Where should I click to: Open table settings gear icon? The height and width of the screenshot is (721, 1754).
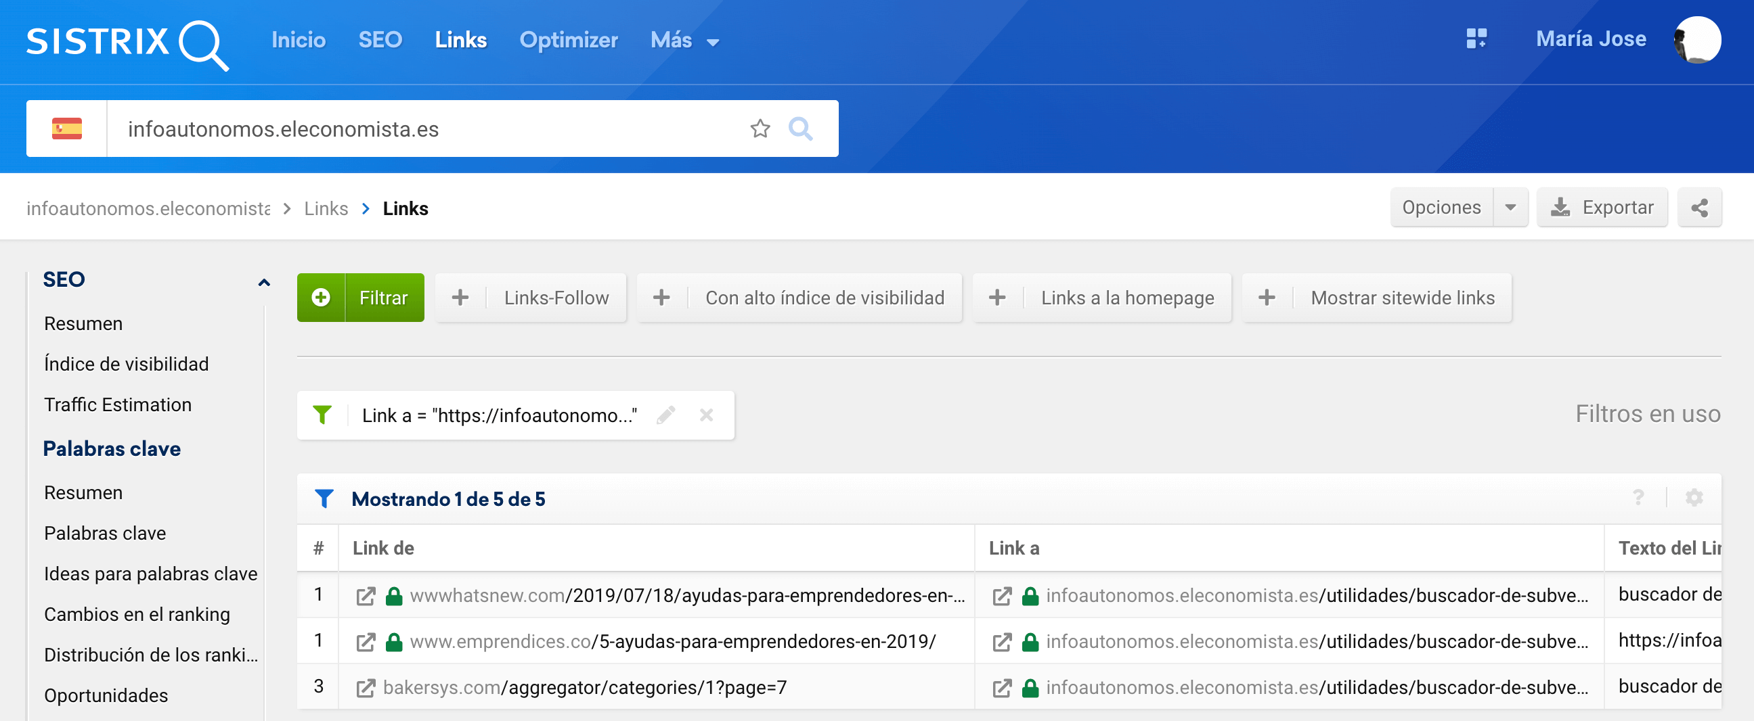1693,498
